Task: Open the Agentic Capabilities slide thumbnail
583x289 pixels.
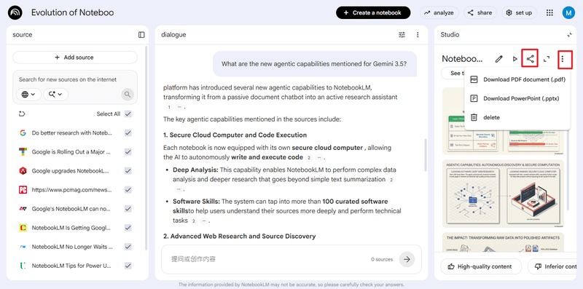Action: pyautogui.click(x=503, y=194)
